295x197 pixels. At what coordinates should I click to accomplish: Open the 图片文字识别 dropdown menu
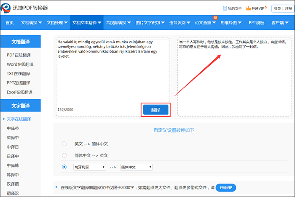150,23
